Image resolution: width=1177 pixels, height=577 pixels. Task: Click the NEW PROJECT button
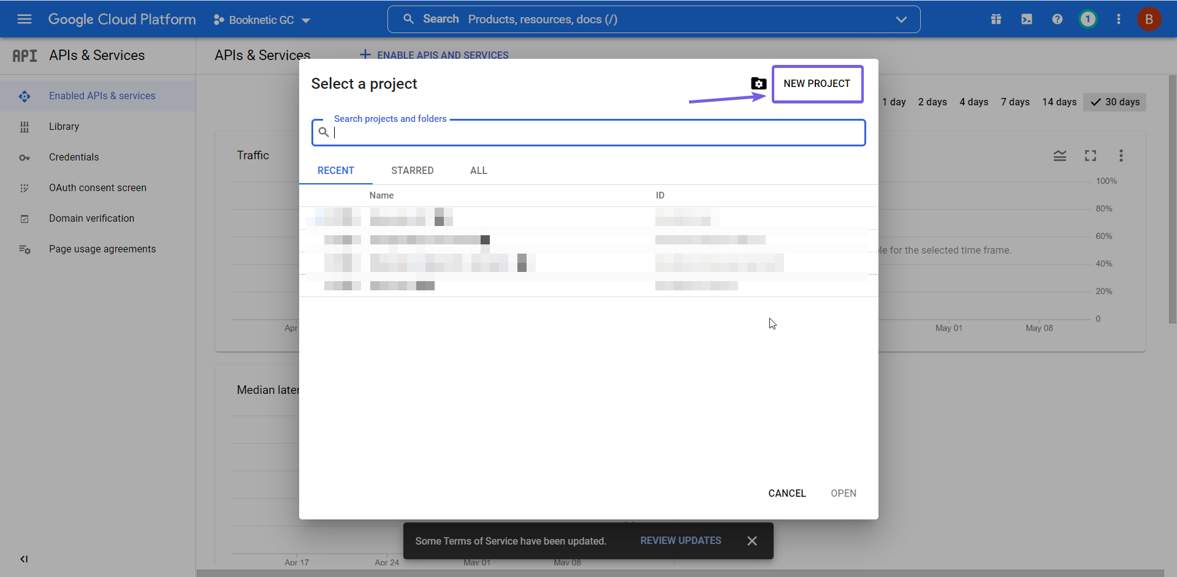click(818, 83)
